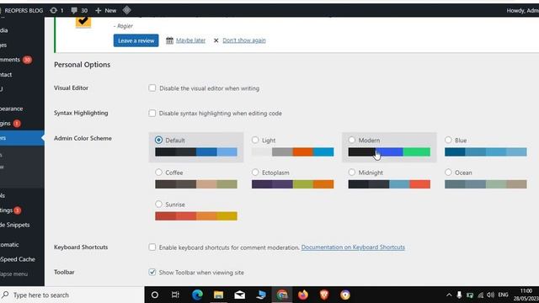Select Coffee color scheme radio
Image resolution: width=539 pixels, height=303 pixels.
click(x=158, y=172)
